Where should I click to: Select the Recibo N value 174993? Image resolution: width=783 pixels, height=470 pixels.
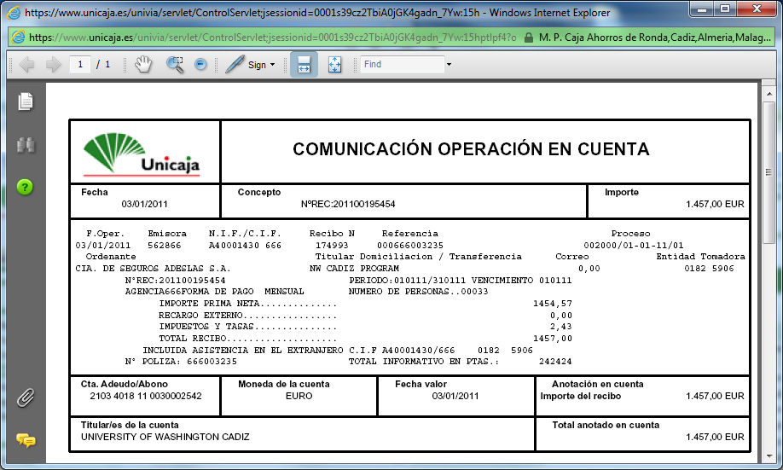click(x=332, y=246)
